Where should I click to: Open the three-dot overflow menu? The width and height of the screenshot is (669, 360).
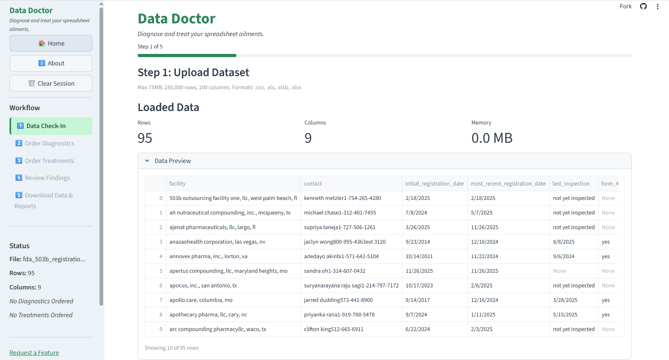[658, 6]
